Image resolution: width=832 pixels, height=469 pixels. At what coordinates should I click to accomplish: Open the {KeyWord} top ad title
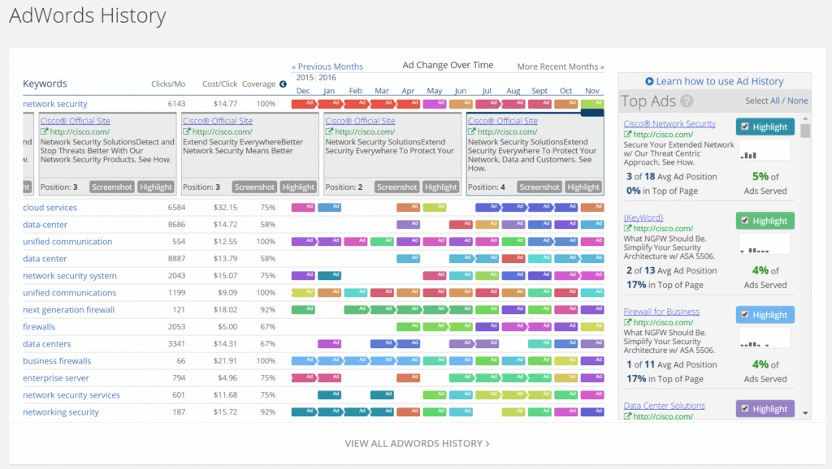pyautogui.click(x=643, y=217)
